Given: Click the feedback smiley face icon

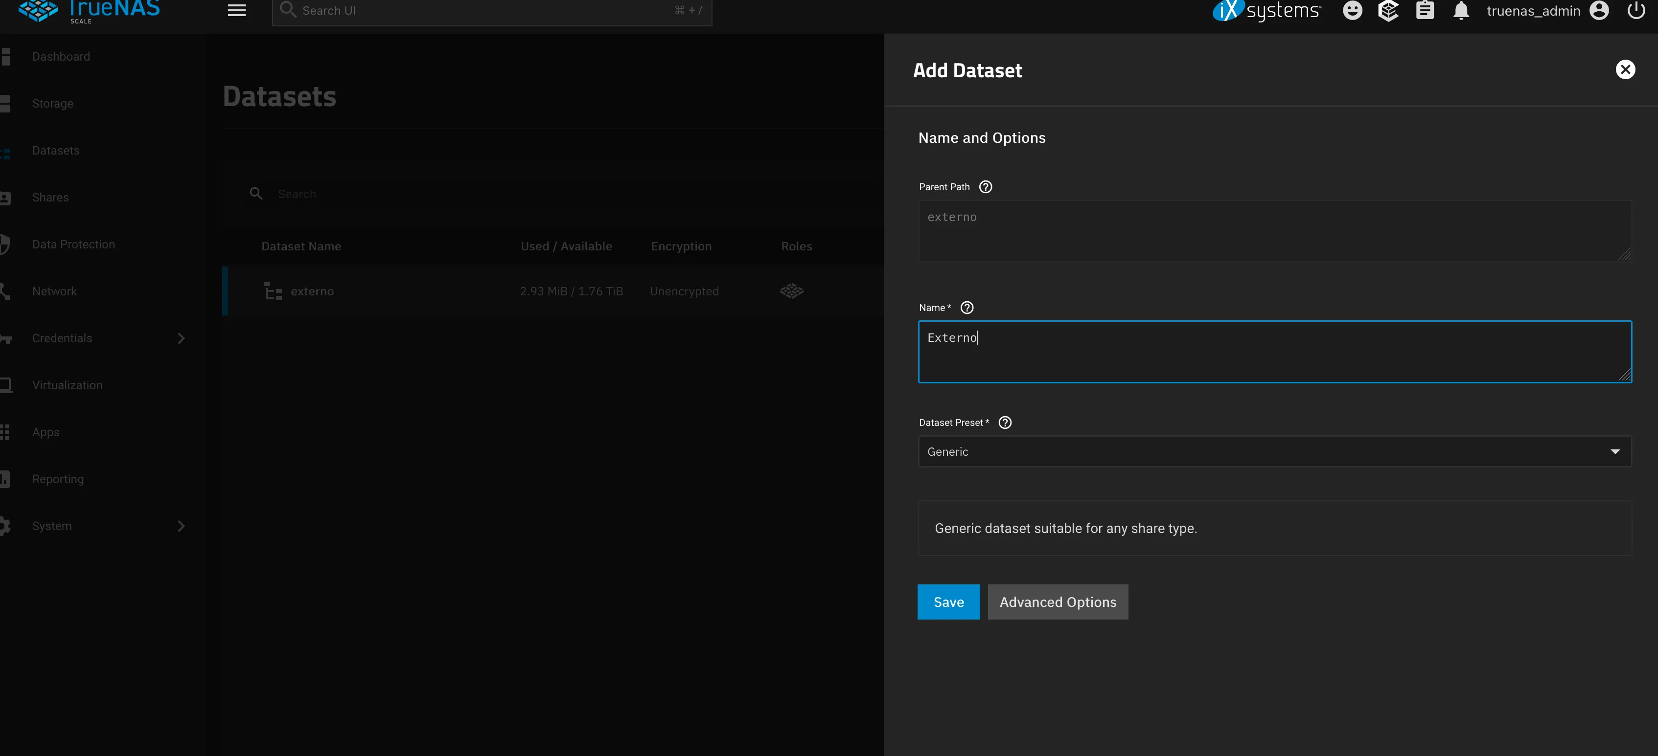Looking at the screenshot, I should click(1352, 11).
